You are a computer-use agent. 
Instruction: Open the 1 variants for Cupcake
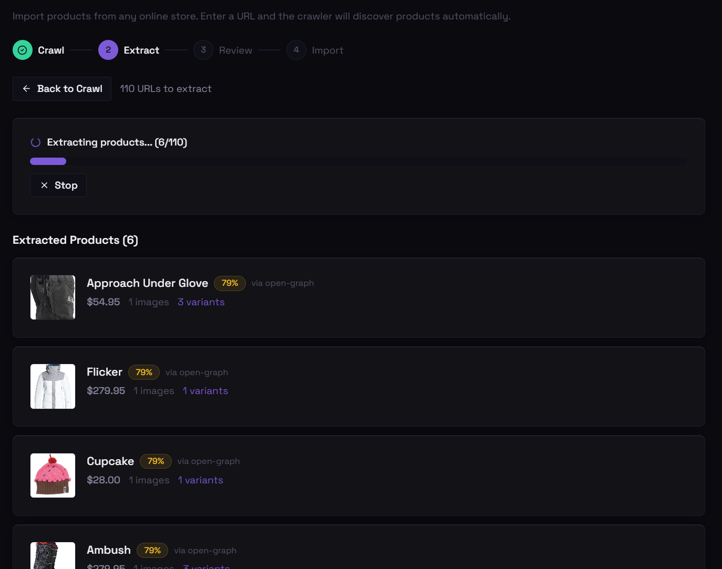(x=200, y=480)
